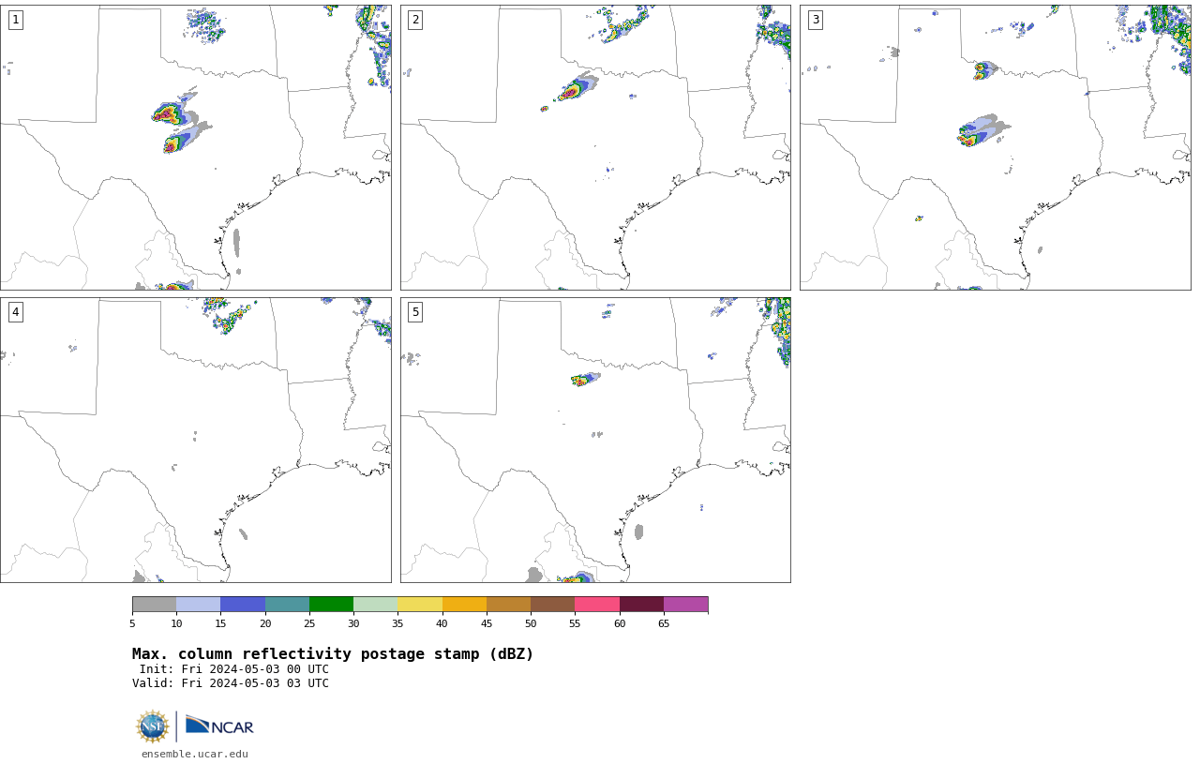This screenshot has width=1200, height=764.
Task: Select the maroon 60-65 dBZ swatch
Action: coord(641,605)
